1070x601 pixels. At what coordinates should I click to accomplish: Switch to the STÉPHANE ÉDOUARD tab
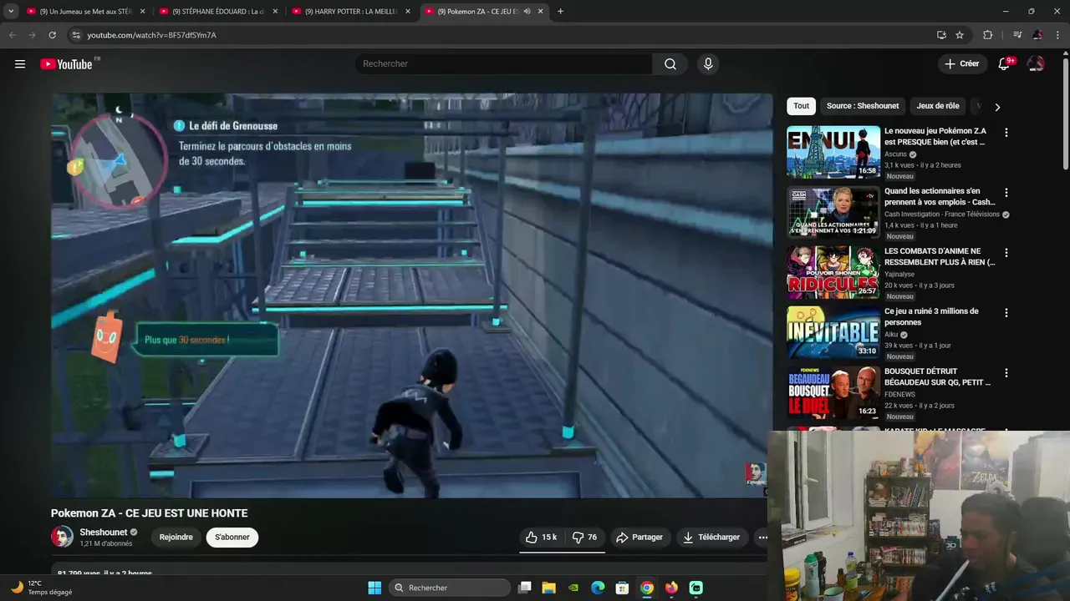(217, 12)
